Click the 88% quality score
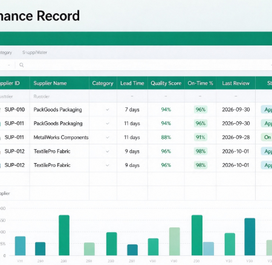272x265 pixels. click(x=166, y=138)
